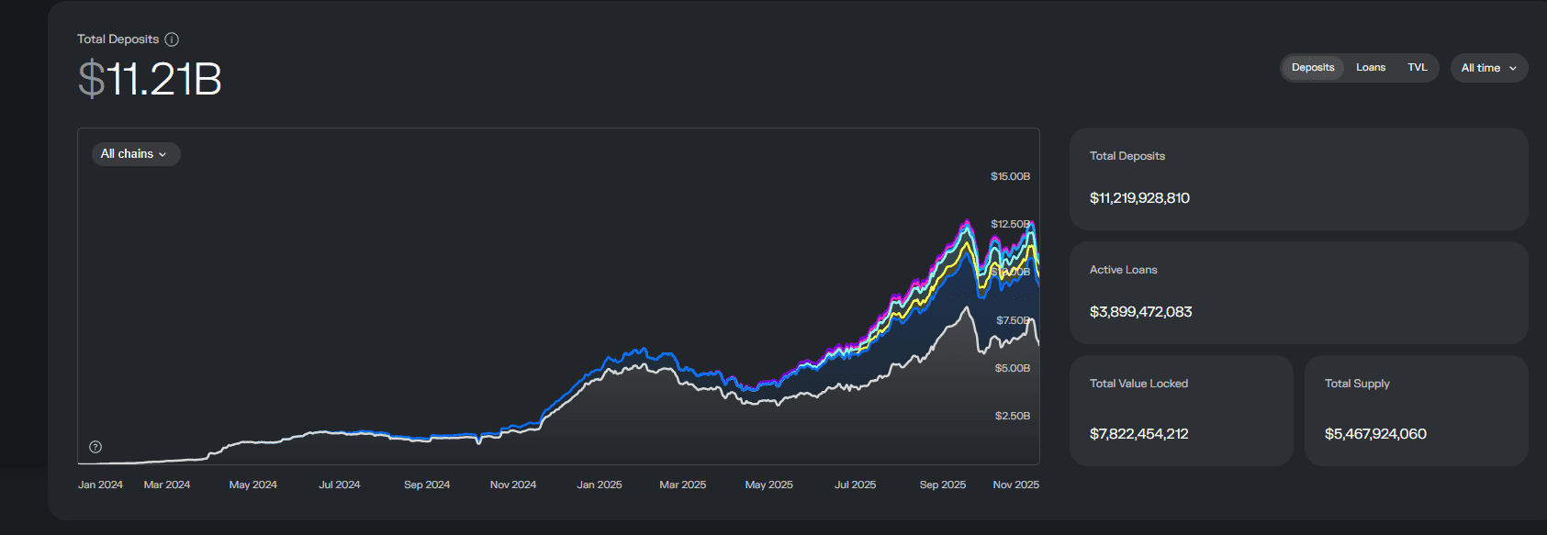Open the All chains dropdown
1547x535 pixels.
point(135,154)
